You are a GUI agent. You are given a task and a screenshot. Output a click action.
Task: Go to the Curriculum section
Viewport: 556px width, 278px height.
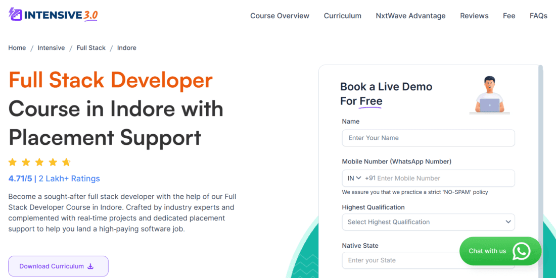click(342, 16)
